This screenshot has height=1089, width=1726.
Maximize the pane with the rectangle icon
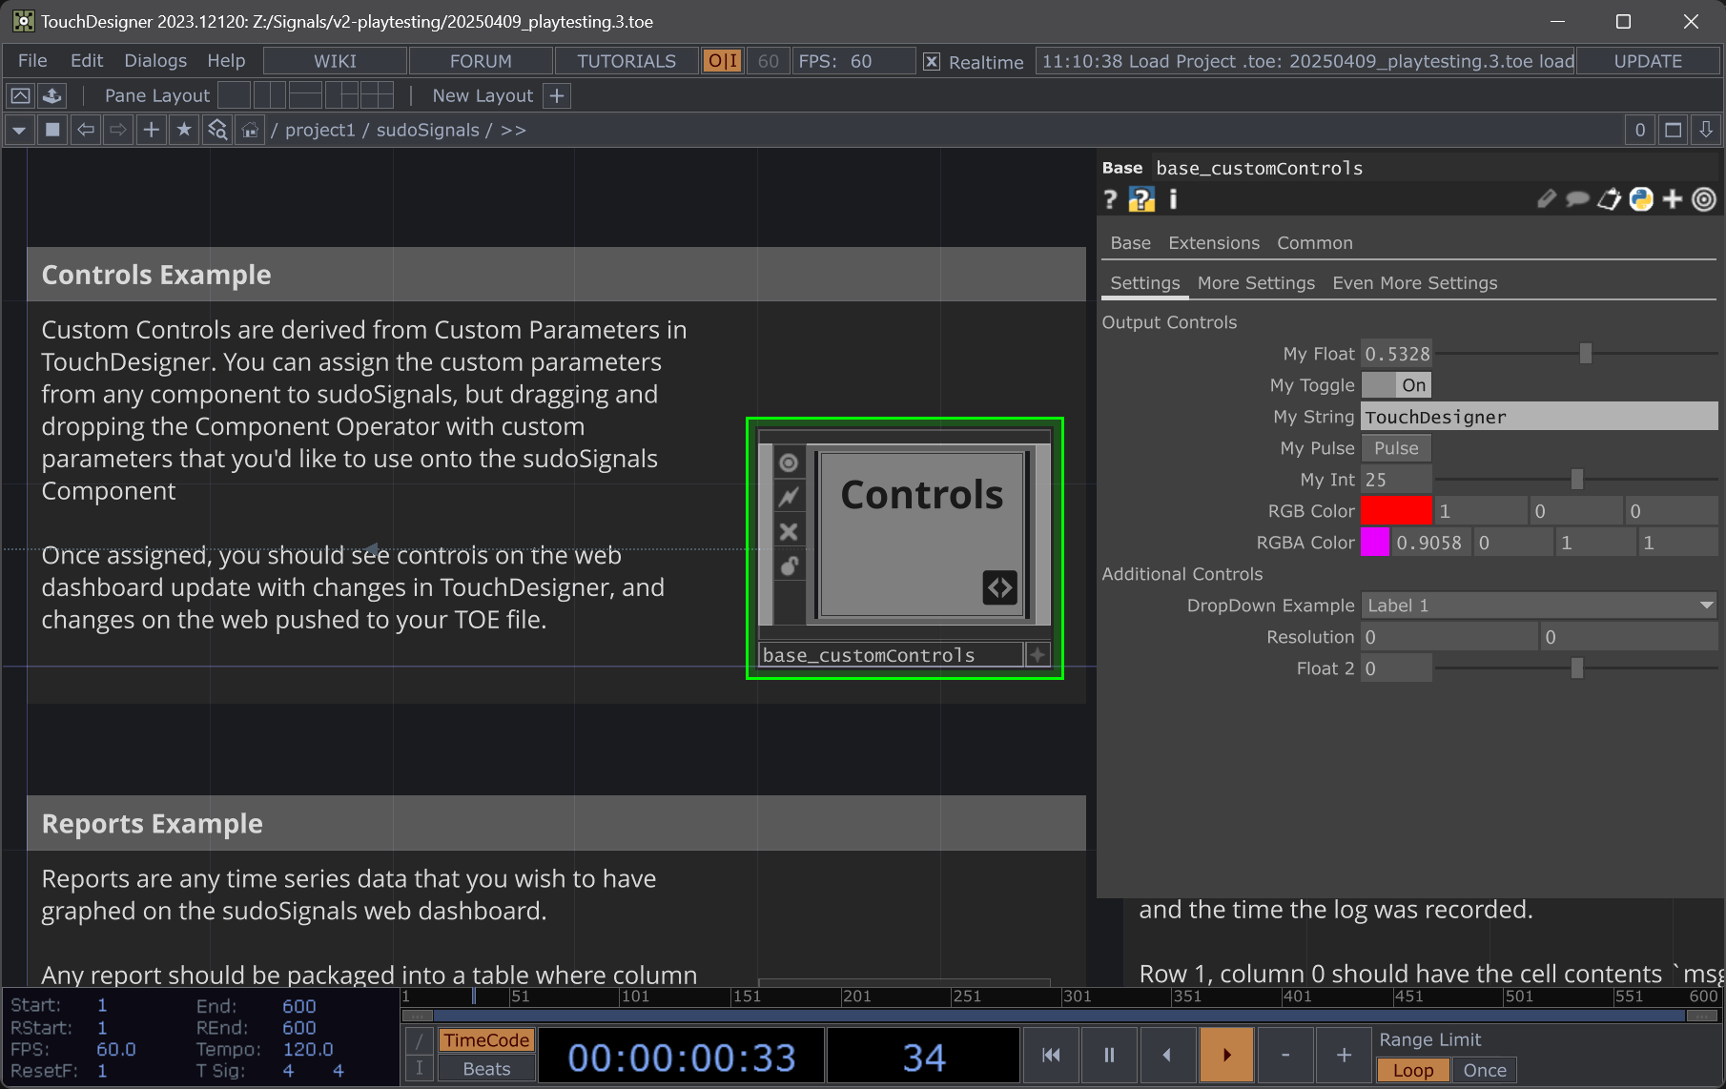[x=1673, y=130]
